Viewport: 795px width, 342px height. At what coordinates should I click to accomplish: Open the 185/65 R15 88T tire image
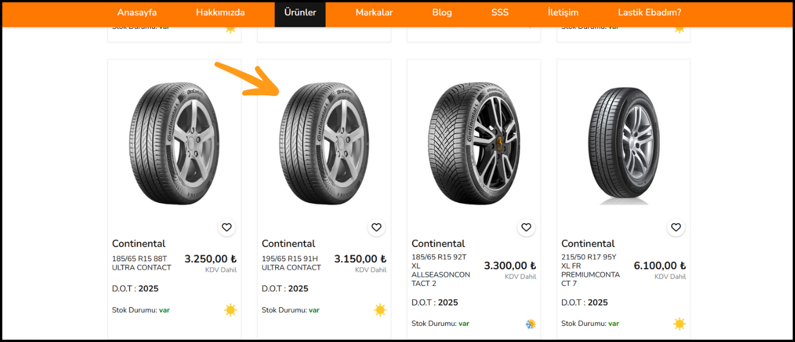tap(174, 143)
